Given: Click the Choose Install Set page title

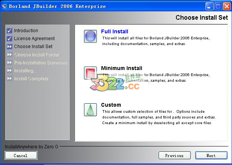Looking at the screenshot, I should point(202,18).
